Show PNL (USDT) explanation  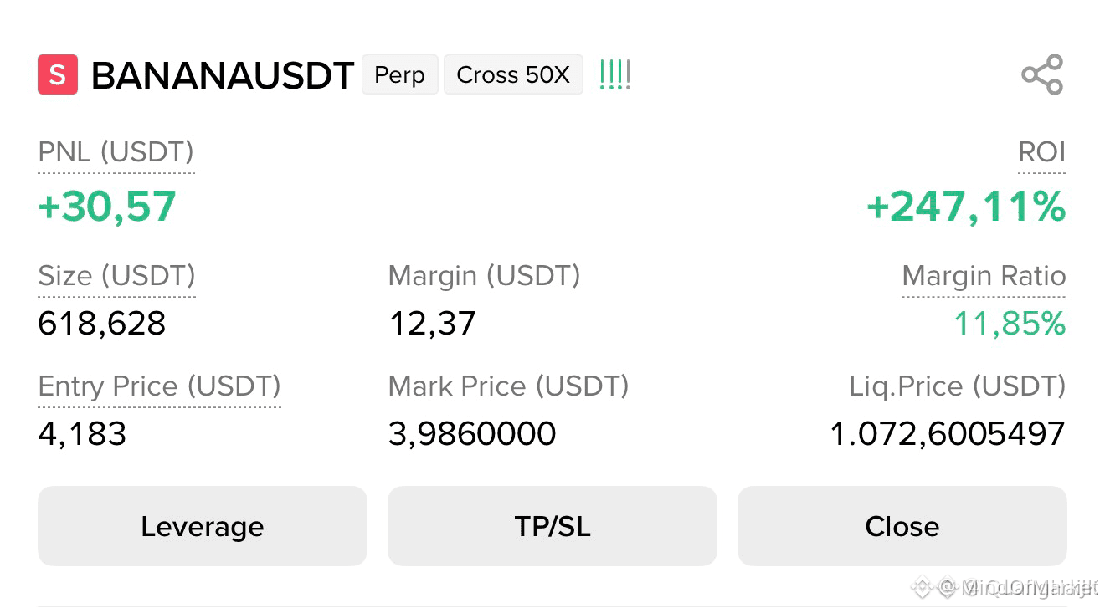click(x=116, y=152)
